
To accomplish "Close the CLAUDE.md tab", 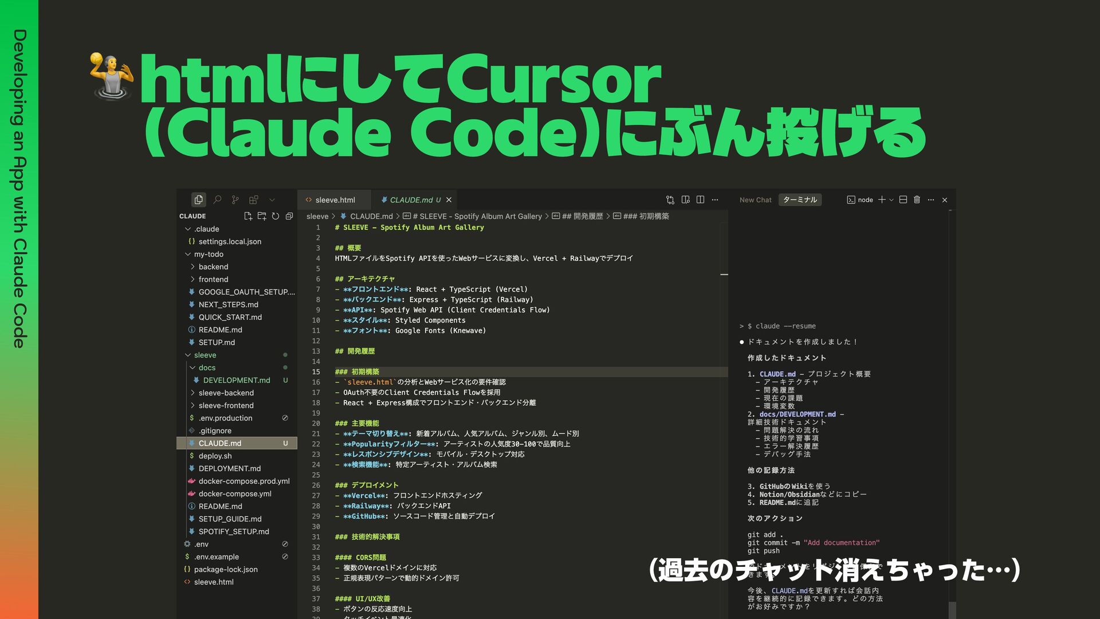I will tap(449, 200).
